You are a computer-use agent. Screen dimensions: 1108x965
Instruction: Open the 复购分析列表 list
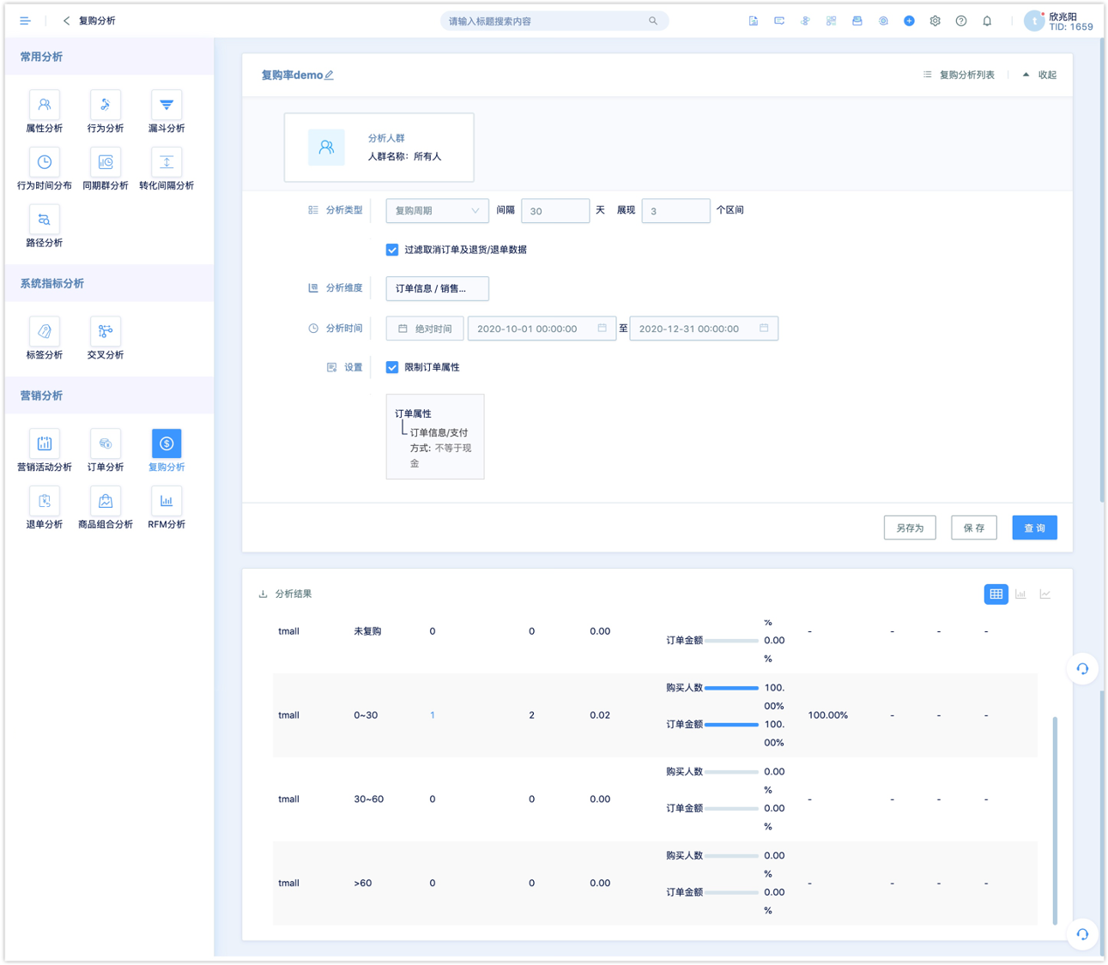pos(959,75)
